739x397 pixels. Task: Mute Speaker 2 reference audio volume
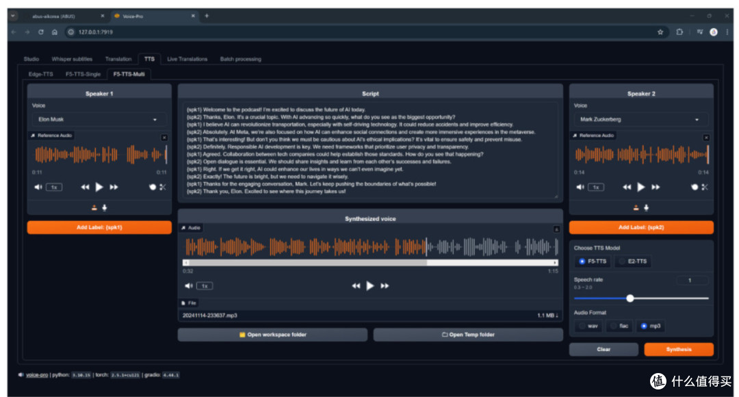[x=580, y=187]
